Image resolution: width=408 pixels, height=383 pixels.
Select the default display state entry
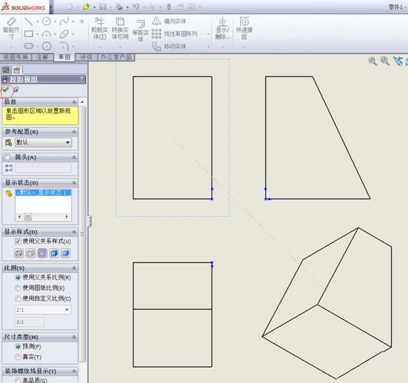43,192
